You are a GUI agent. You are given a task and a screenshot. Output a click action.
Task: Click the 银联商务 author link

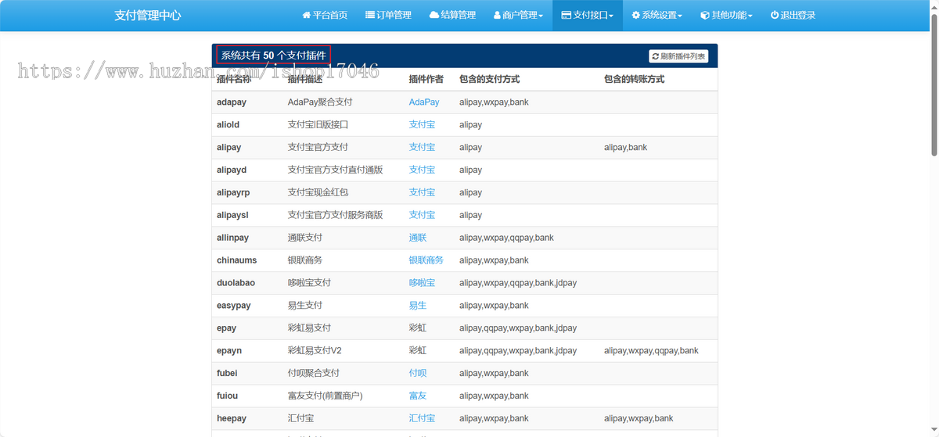click(426, 260)
